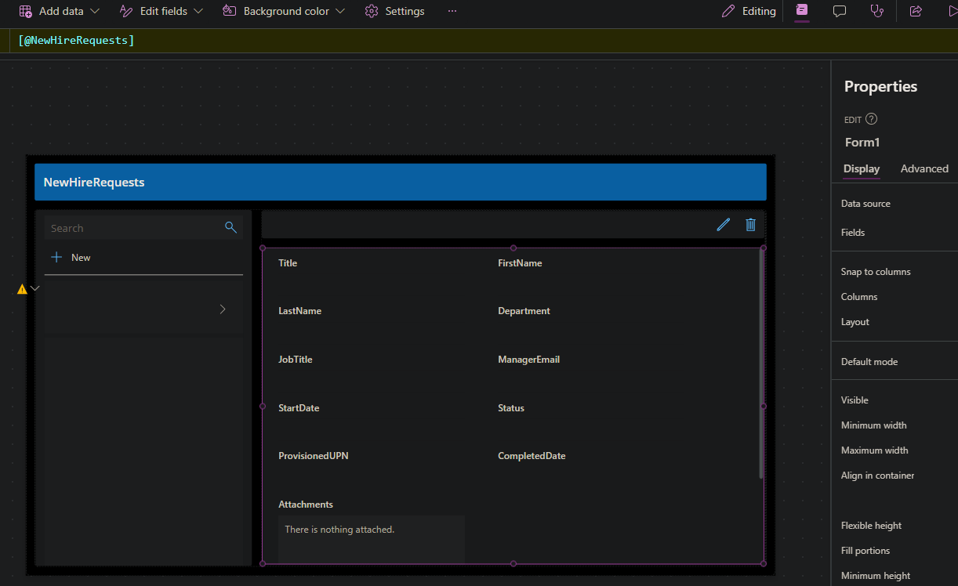958x586 pixels.
Task: Select the Title field label
Action: (288, 263)
